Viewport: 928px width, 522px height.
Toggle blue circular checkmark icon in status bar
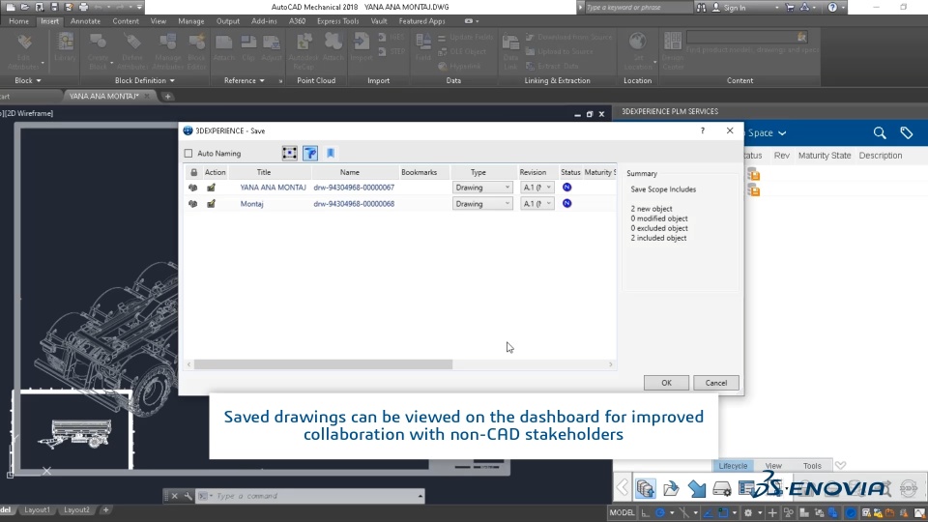851,512
